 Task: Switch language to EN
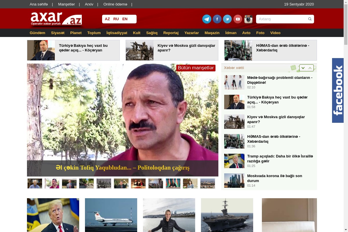(x=125, y=19)
